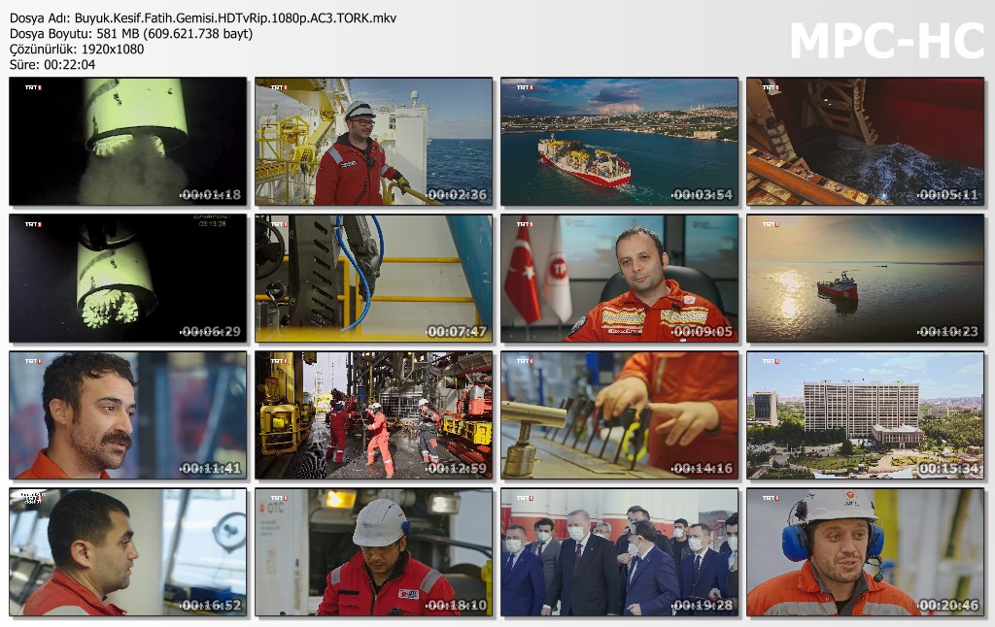The image size is (995, 627).
Task: Select the control levers thumbnail at 00:14:16
Action: pyautogui.click(x=620, y=415)
